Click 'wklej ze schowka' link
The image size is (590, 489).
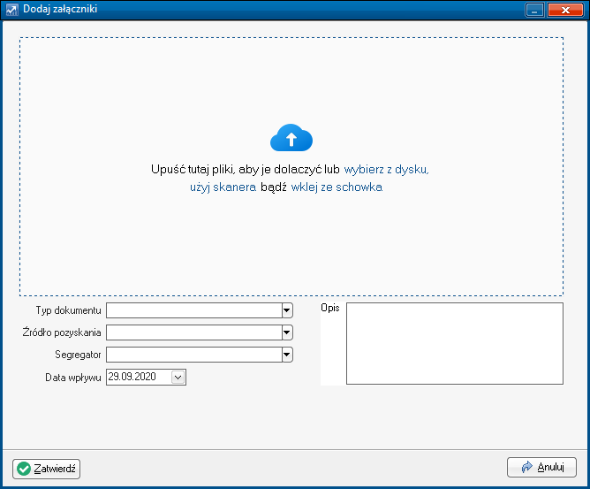tap(337, 187)
